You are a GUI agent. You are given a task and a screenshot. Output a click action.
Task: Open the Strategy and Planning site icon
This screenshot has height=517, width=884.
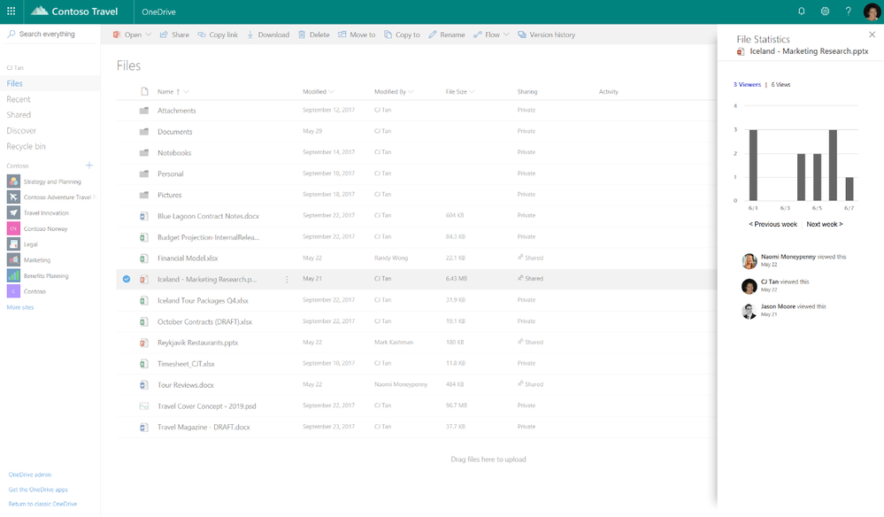(13, 181)
